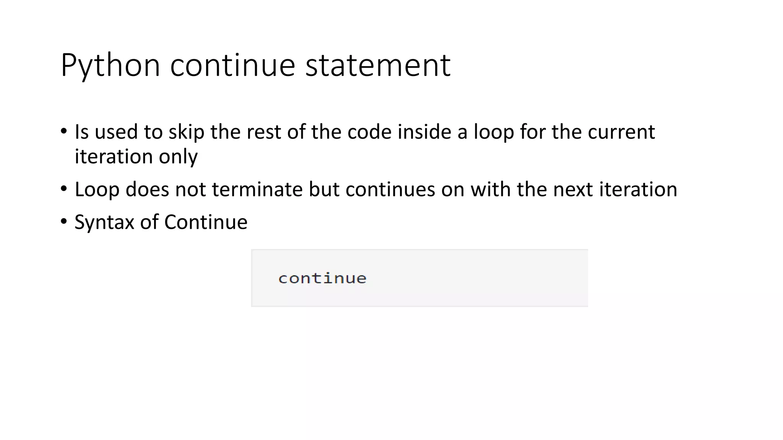Click the 'continue' code text in gray box
Viewport: 783px width, 440px height.
tap(322, 278)
